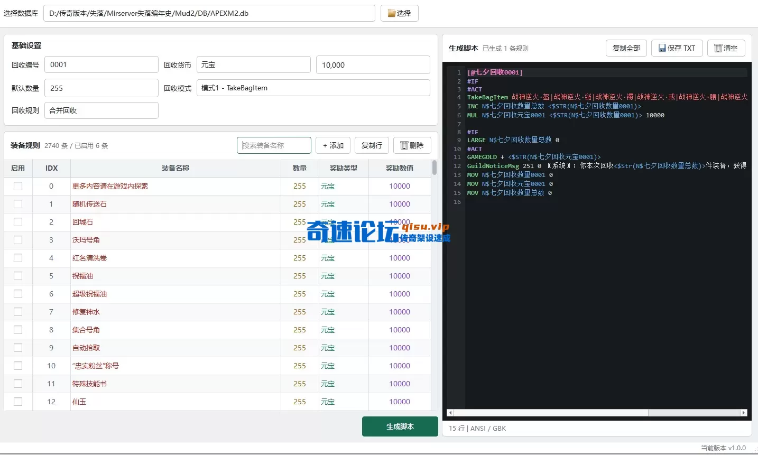This screenshot has width=758, height=455.
Task: Sort by the 启用 column header
Action: click(x=18, y=168)
